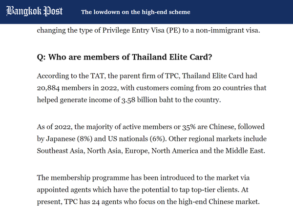Click the '20,884' member figure in the text
This screenshot has width=293, height=216.
[x=48, y=88]
